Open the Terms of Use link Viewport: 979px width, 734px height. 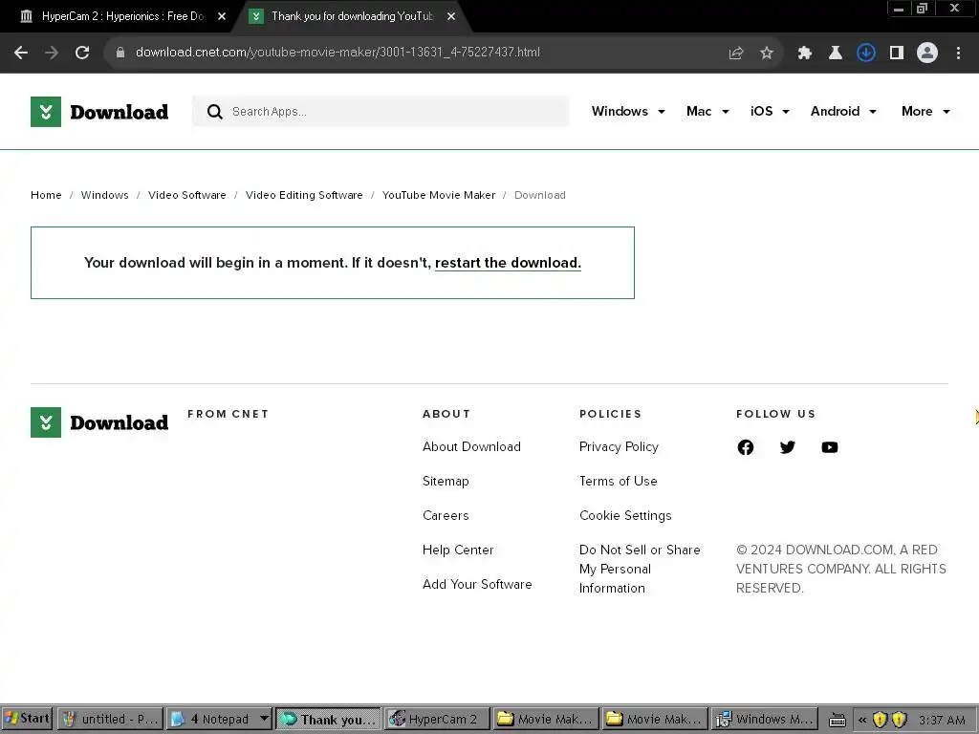pos(619,482)
